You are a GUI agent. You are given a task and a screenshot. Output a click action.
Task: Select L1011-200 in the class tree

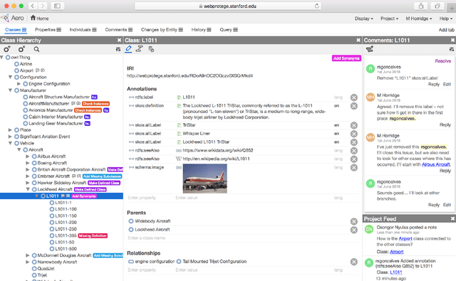(x=66, y=223)
